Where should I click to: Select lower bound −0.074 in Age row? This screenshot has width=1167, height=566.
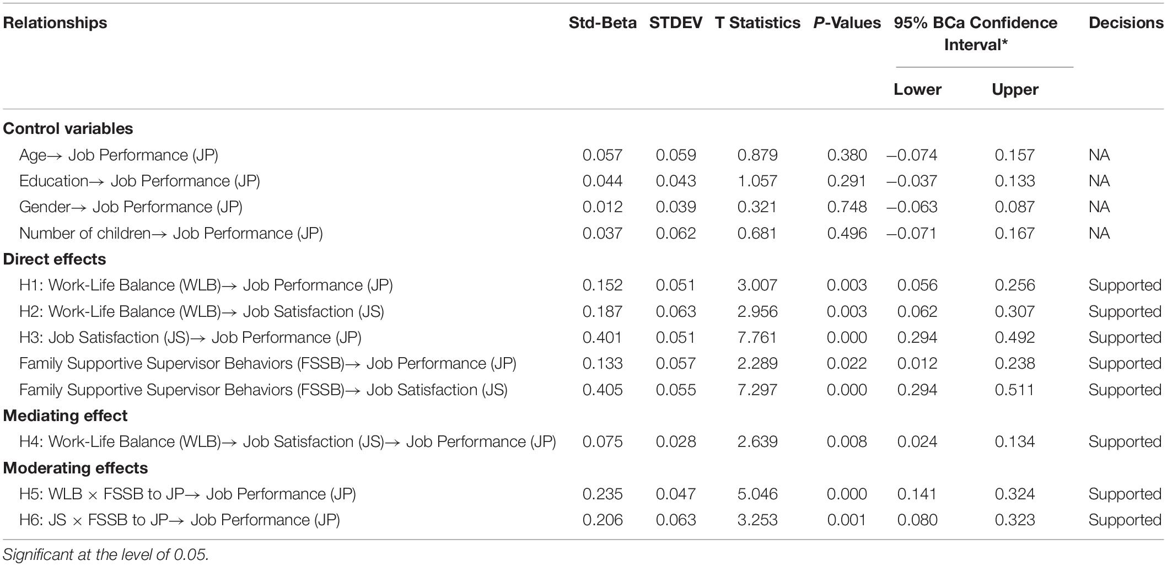912,155
